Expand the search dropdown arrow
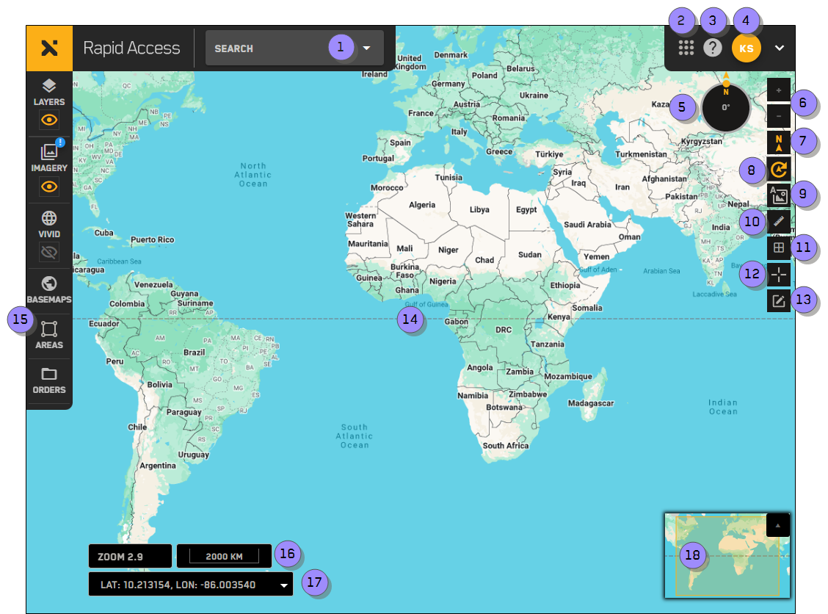The width and height of the screenshot is (828, 614). (x=366, y=48)
